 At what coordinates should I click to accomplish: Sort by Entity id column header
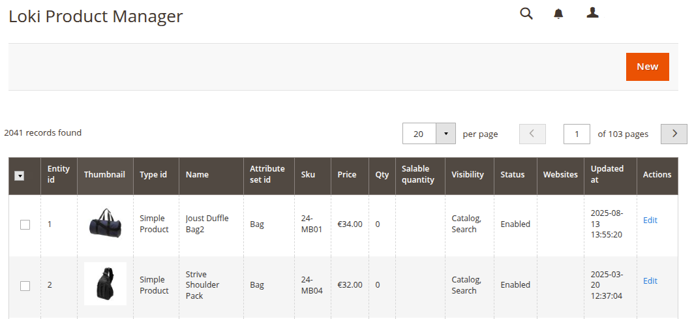coord(58,174)
